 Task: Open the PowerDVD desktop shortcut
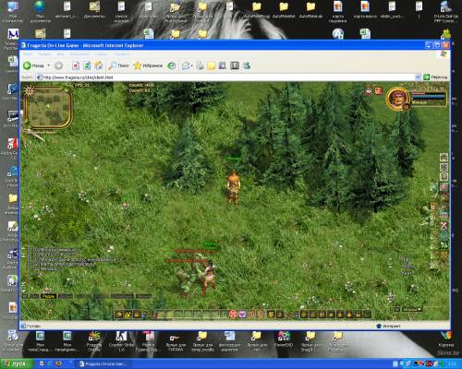tap(284, 339)
